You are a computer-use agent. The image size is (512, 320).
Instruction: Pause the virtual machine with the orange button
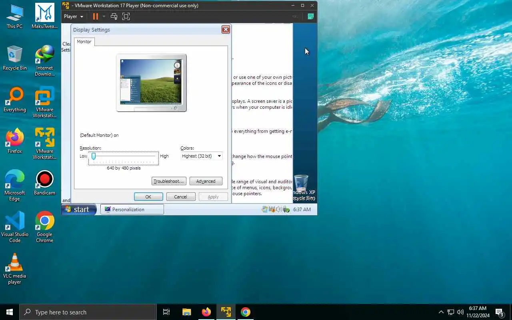coord(95,16)
